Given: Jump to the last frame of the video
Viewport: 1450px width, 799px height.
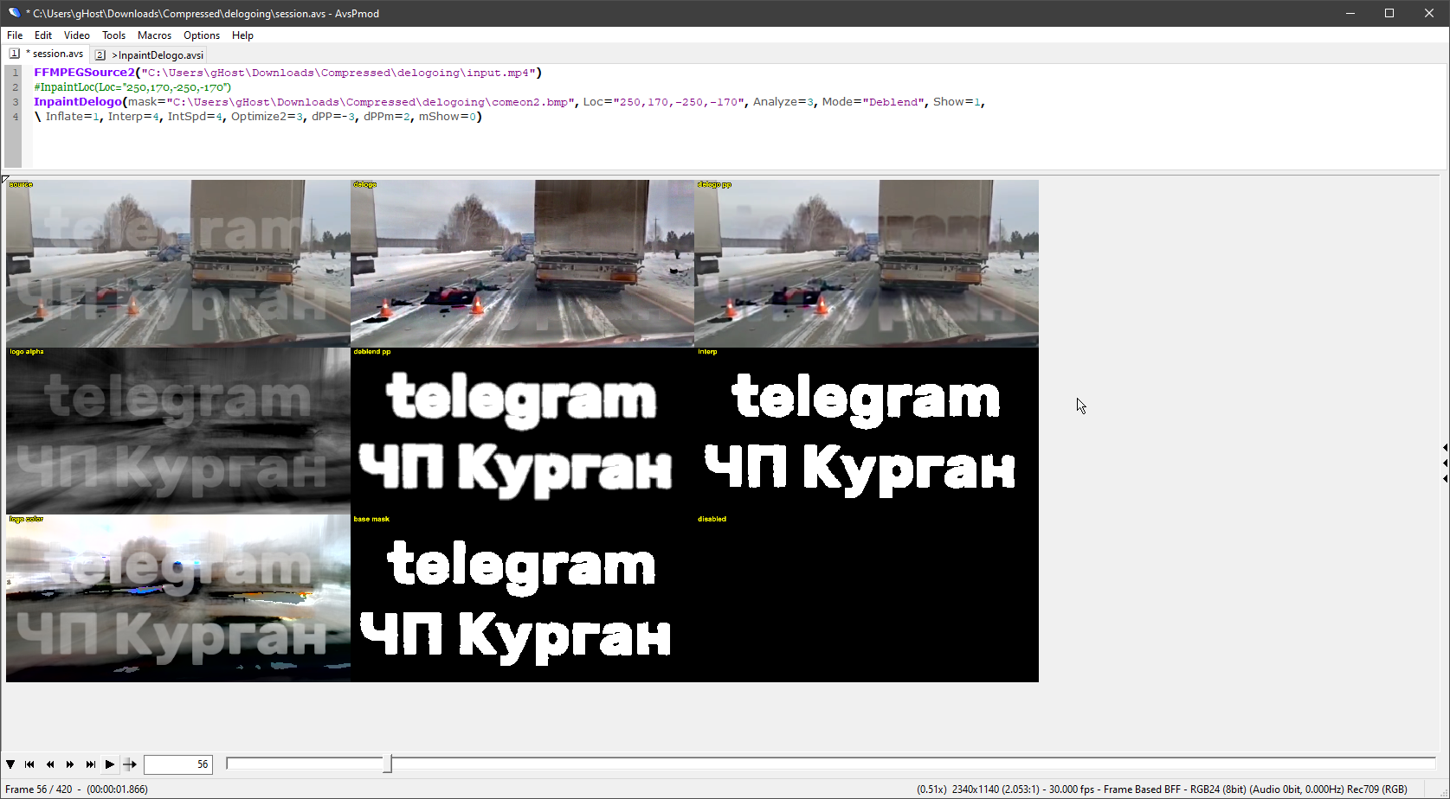Looking at the screenshot, I should click(x=90, y=764).
